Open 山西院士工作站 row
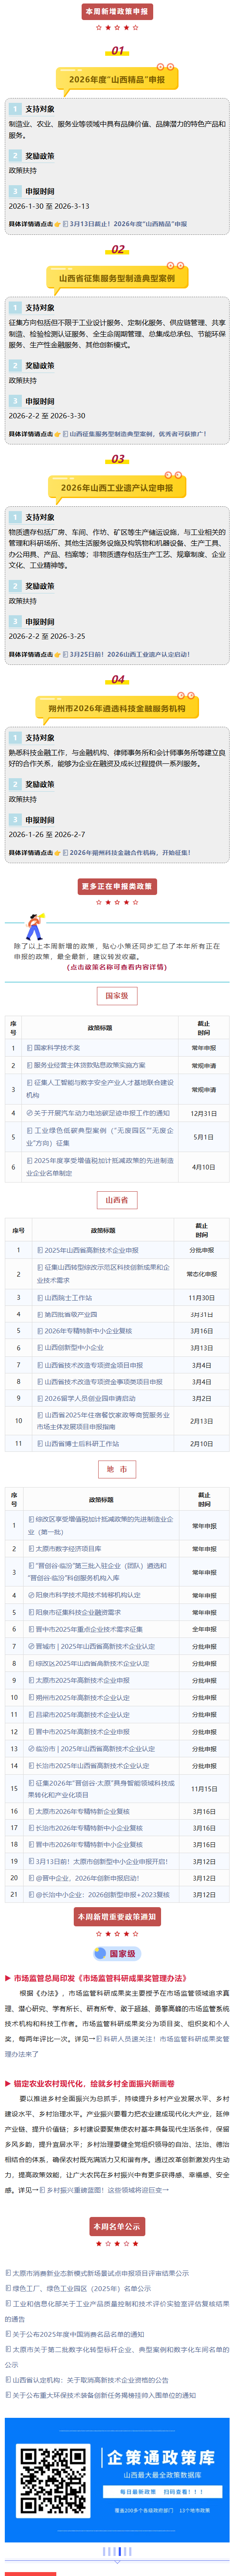This screenshot has height=2576, width=237. click(x=68, y=1297)
